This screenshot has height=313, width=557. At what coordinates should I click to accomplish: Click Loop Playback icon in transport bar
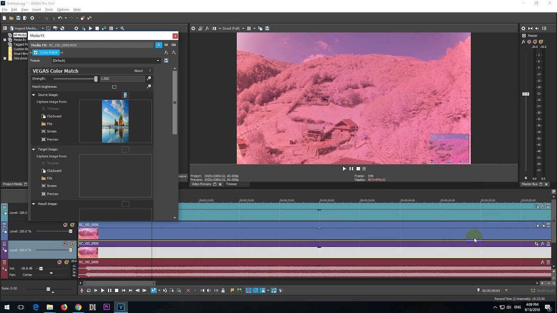coord(88,290)
